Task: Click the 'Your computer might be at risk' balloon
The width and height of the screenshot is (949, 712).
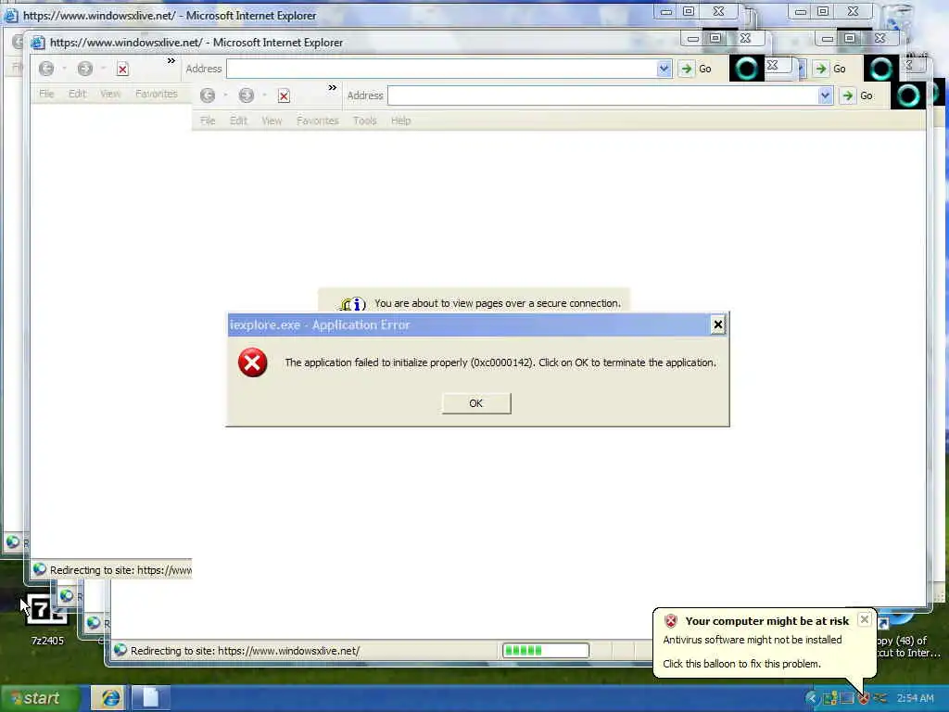Action: 765,642
